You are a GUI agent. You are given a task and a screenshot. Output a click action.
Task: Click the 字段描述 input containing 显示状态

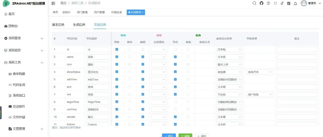(x=98, y=72)
